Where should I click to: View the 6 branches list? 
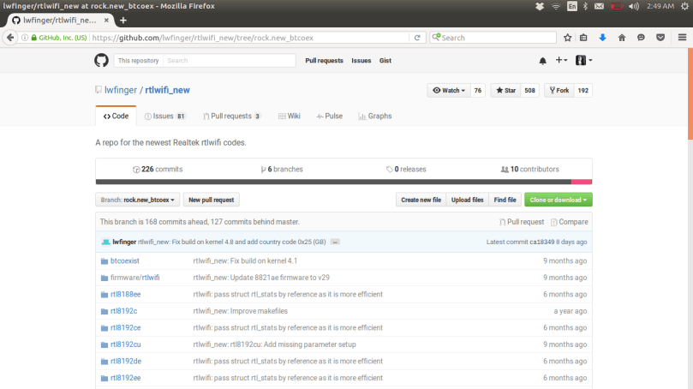tap(282, 170)
